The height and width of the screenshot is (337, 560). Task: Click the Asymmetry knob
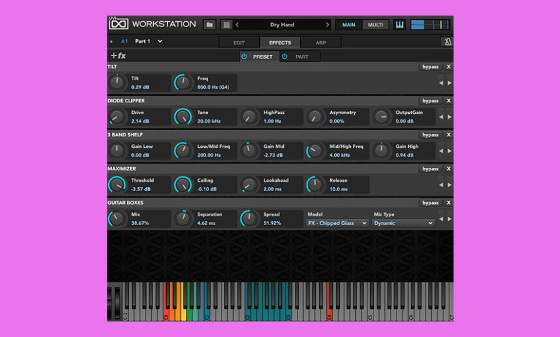click(x=315, y=116)
